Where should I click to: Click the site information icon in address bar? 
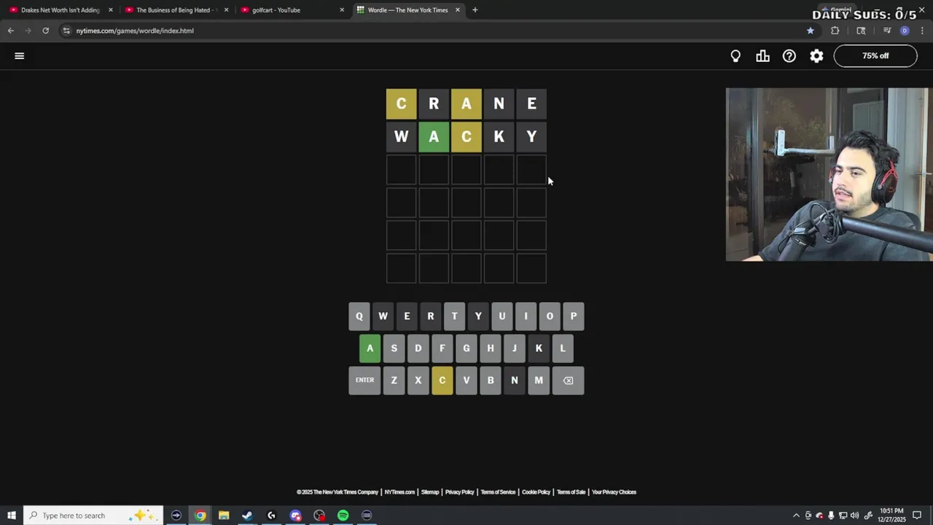pyautogui.click(x=66, y=31)
